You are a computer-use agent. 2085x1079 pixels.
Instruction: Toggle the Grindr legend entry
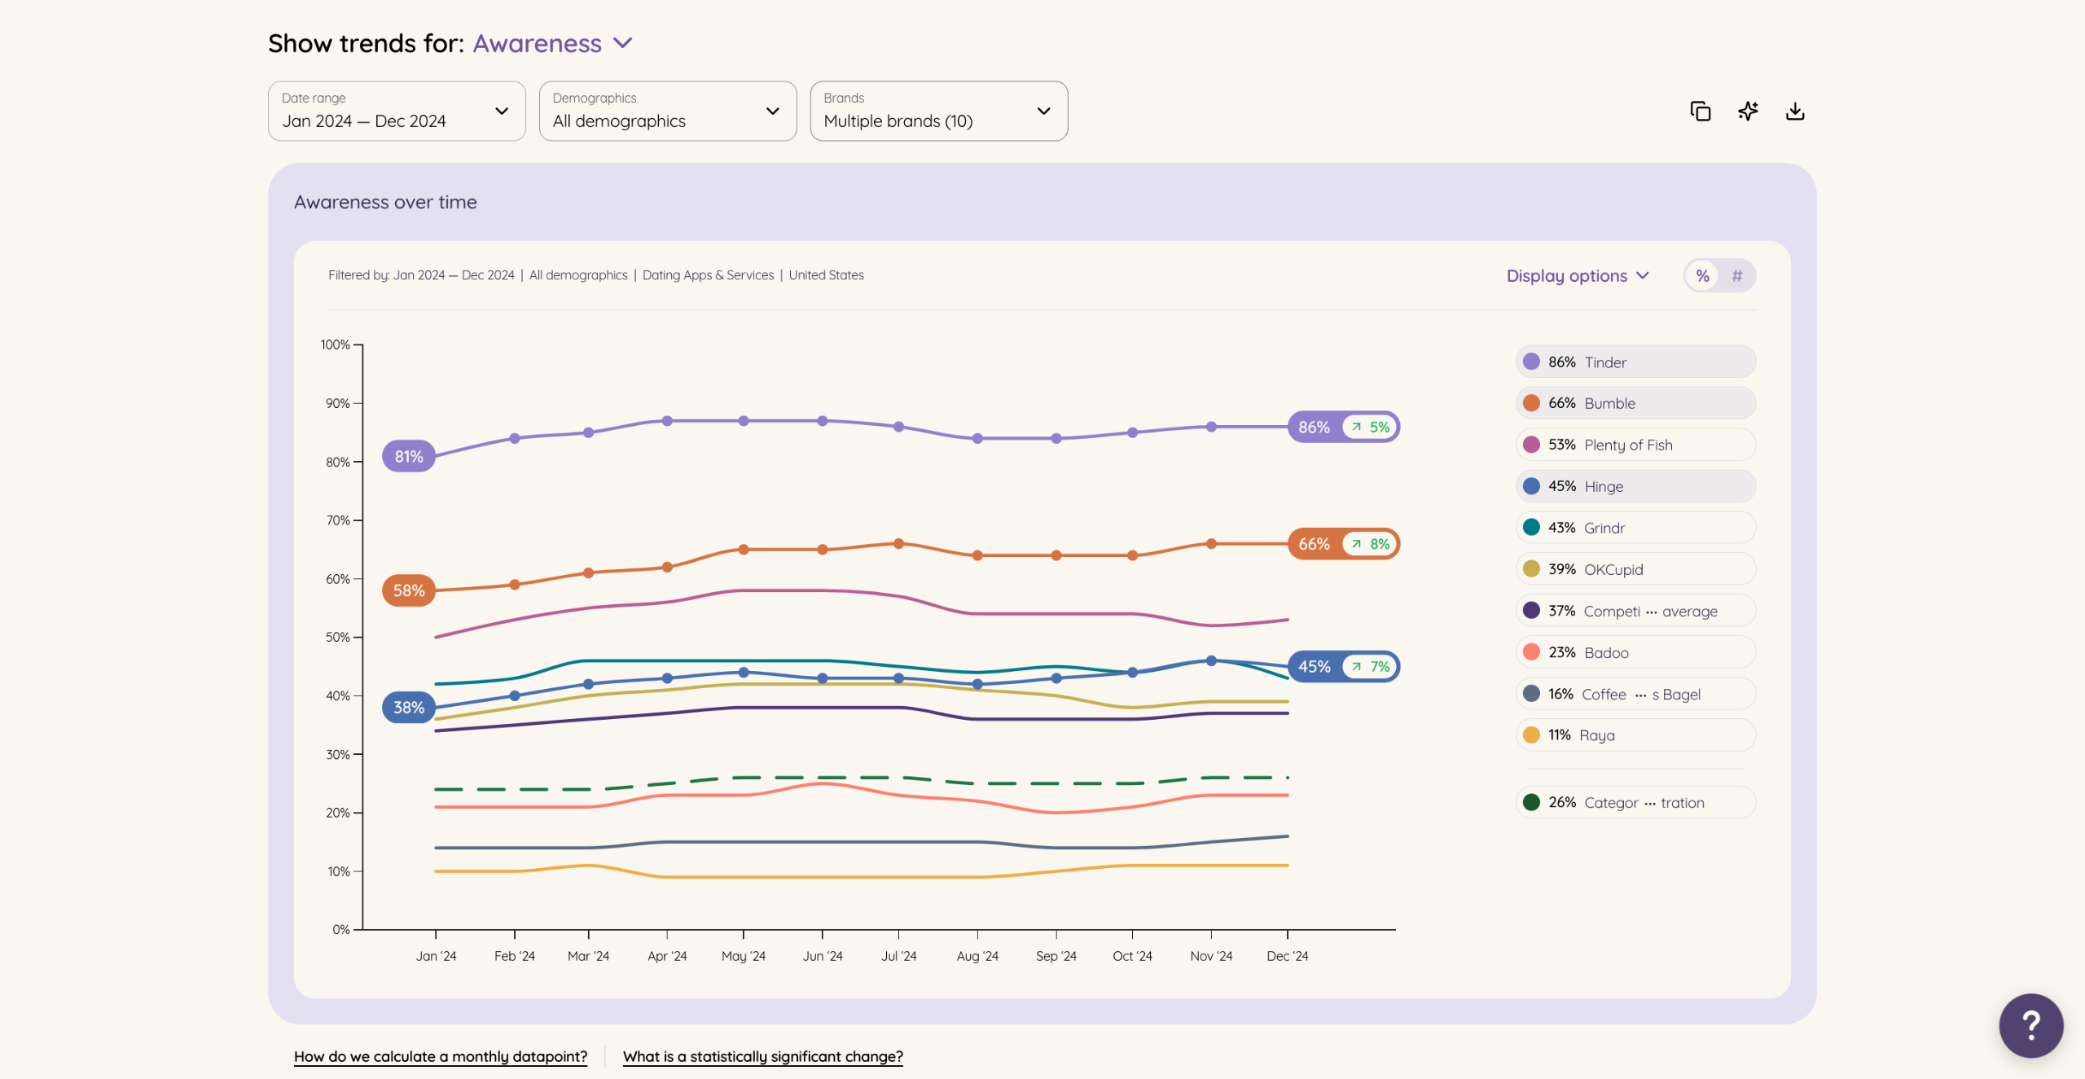click(1635, 528)
